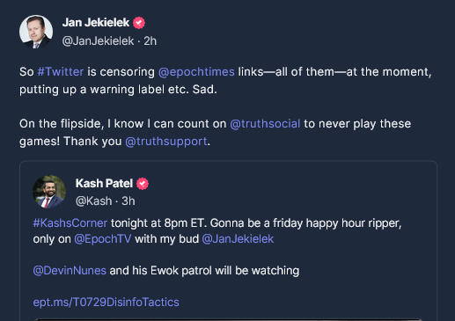
Task: Click the 2h timestamp on Jan's post
Action: [x=150, y=41]
